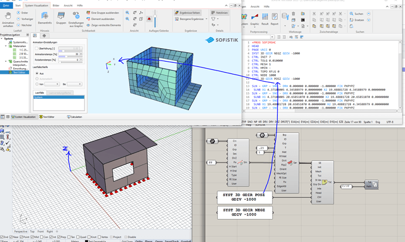Select the Aus radio button
The height and width of the screenshot is (242, 405).
37,73
